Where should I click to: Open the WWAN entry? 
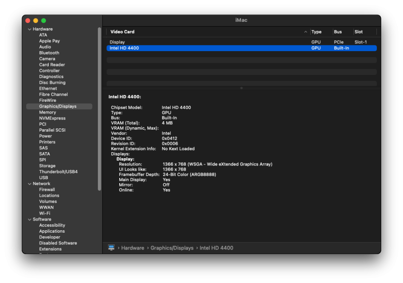point(46,207)
